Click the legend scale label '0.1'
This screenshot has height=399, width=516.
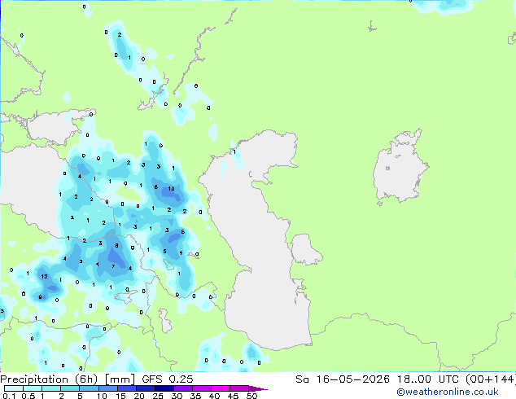tap(9, 396)
